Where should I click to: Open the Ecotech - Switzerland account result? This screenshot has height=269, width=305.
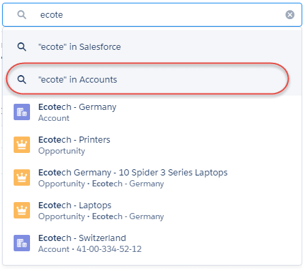152,243
